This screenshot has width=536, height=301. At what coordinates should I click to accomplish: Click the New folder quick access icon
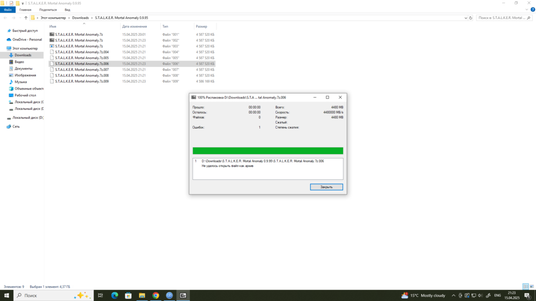click(x=18, y=3)
